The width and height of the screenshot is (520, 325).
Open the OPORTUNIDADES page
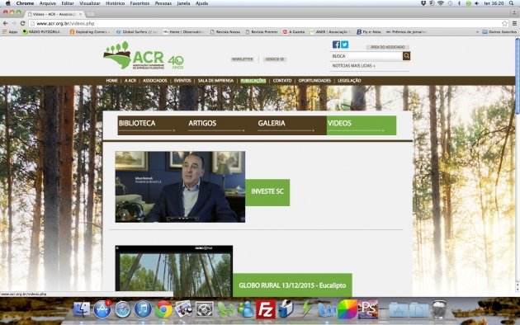point(314,81)
